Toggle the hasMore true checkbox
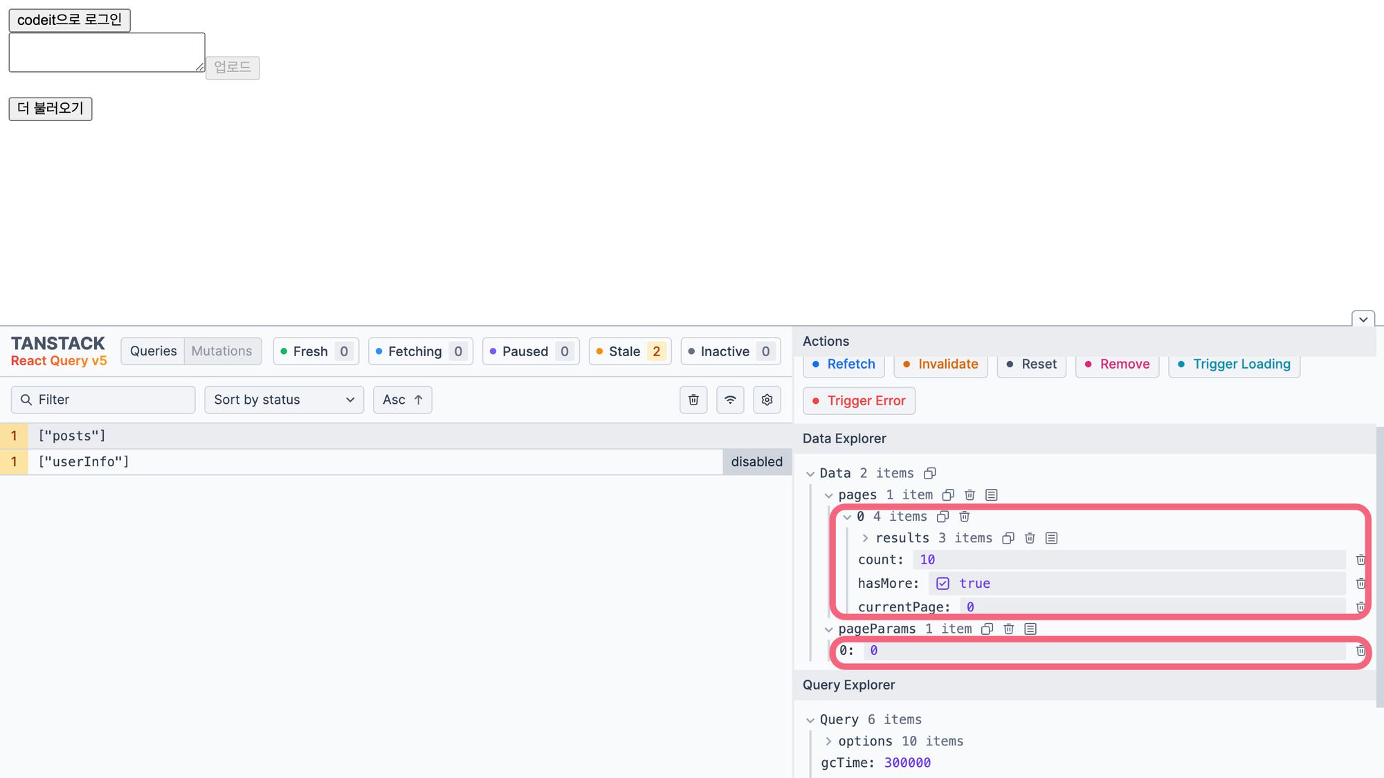Screen dimensions: 1384x778 [x=943, y=584]
